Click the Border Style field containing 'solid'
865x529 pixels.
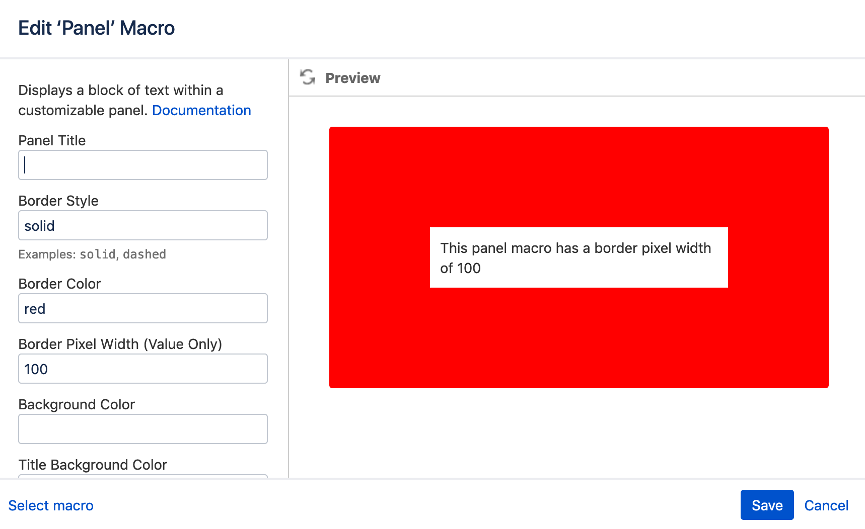click(x=143, y=225)
